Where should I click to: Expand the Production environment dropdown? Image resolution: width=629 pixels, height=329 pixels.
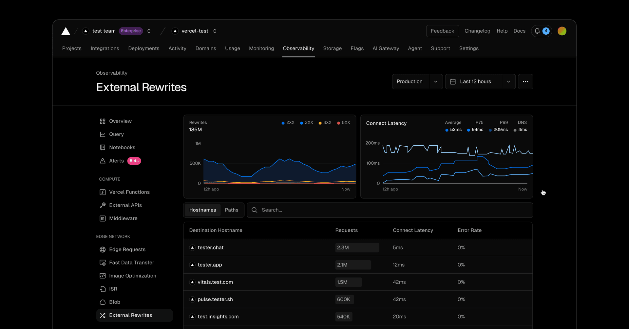pyautogui.click(x=435, y=82)
